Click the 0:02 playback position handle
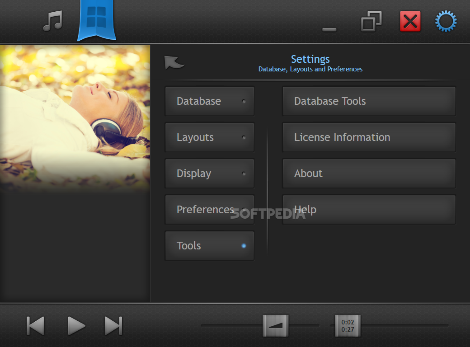 [348, 326]
